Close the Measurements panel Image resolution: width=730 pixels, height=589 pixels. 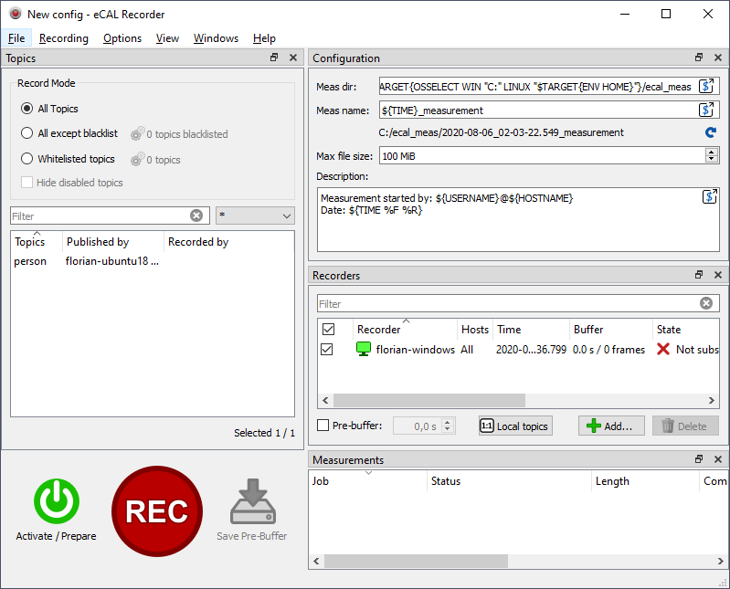718,459
